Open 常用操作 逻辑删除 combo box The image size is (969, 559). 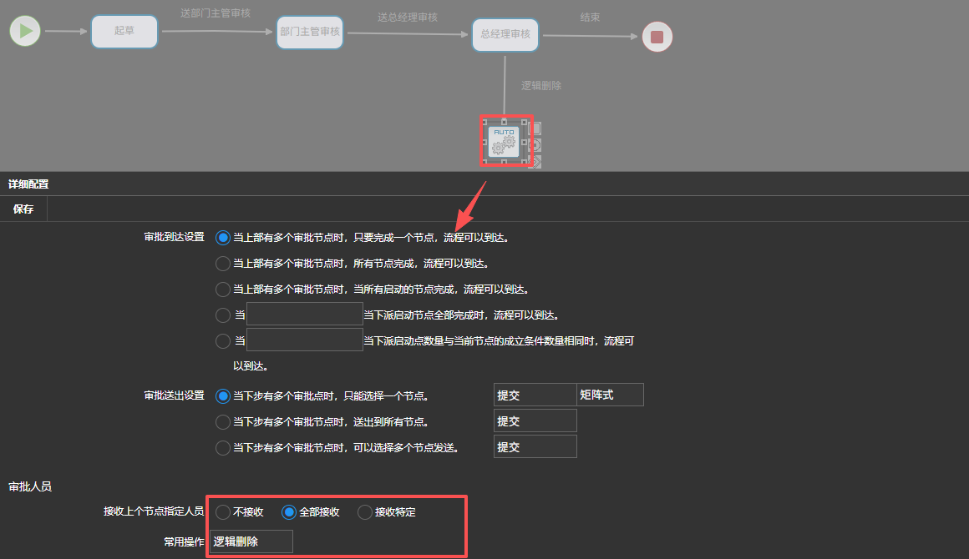point(251,541)
